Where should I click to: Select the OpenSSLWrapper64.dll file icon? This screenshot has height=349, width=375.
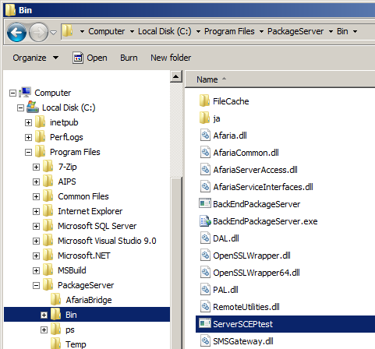(205, 273)
